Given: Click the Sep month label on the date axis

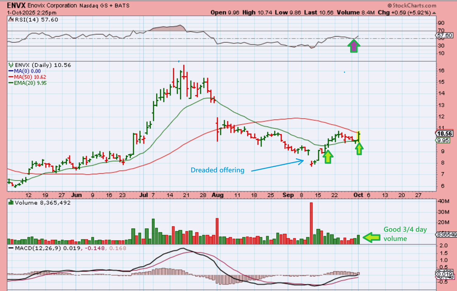Looking at the screenshot, I should pos(288,195).
